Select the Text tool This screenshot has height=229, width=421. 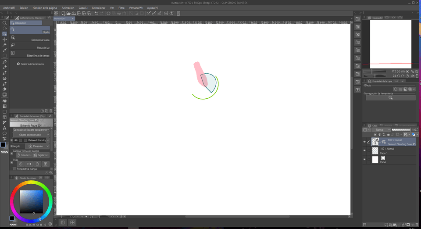pyautogui.click(x=4, y=128)
